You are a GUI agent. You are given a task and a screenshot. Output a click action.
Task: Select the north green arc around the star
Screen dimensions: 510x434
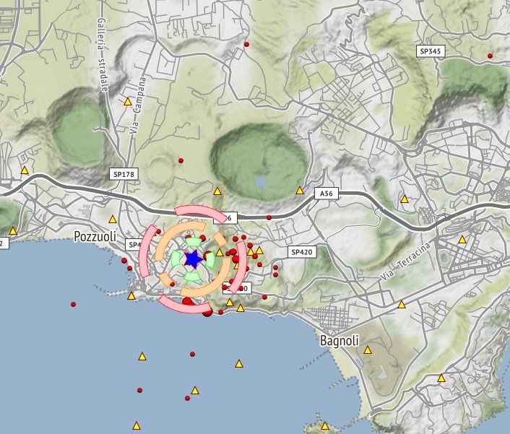[194, 242]
